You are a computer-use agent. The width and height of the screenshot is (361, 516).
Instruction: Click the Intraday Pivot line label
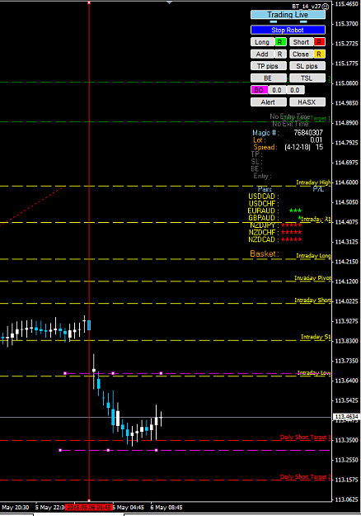312,278
